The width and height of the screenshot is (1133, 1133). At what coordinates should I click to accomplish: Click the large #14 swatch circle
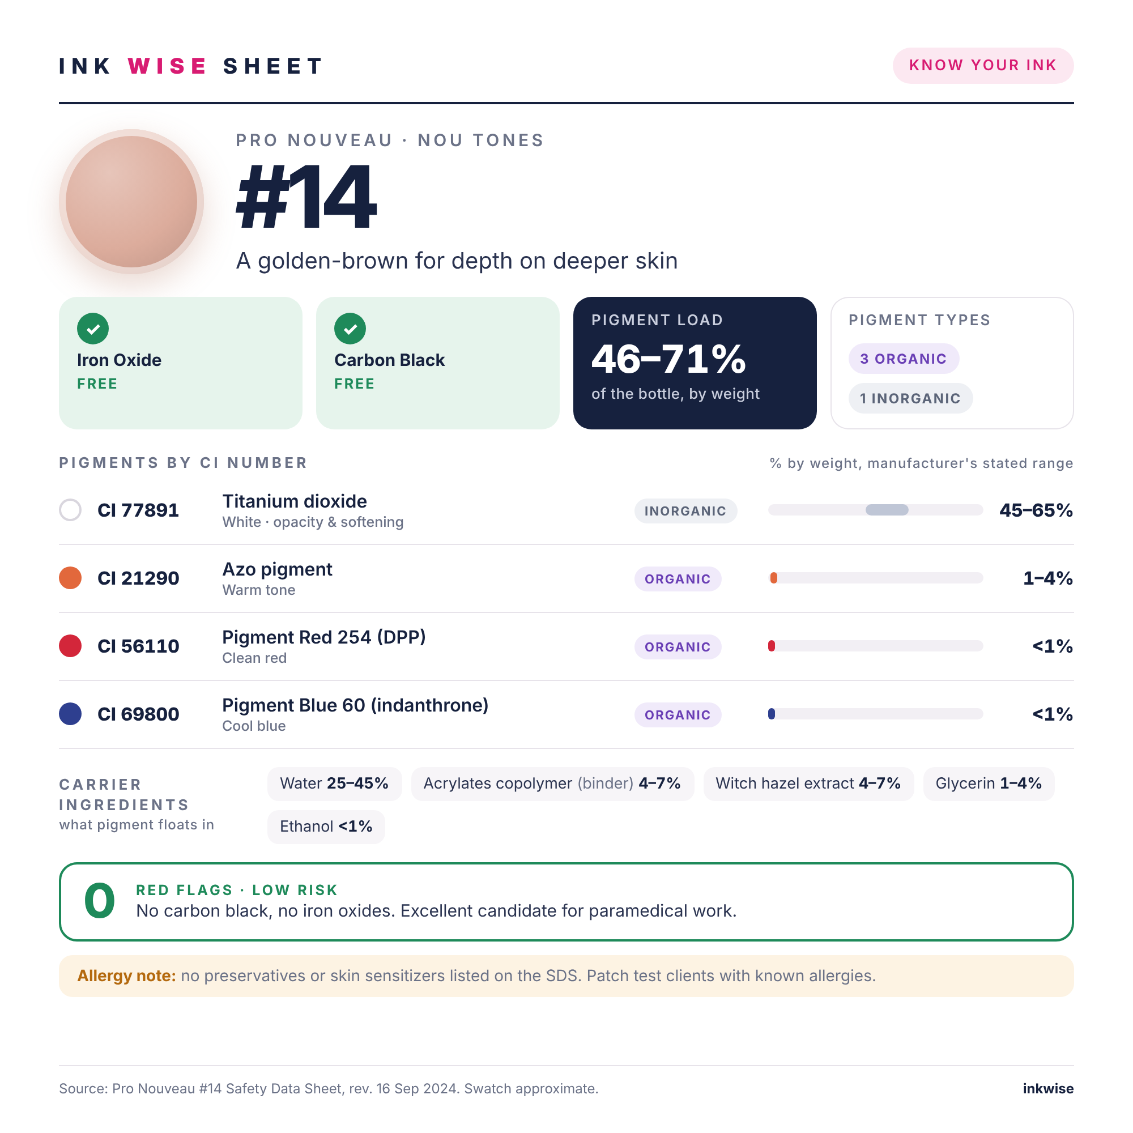[x=131, y=202]
